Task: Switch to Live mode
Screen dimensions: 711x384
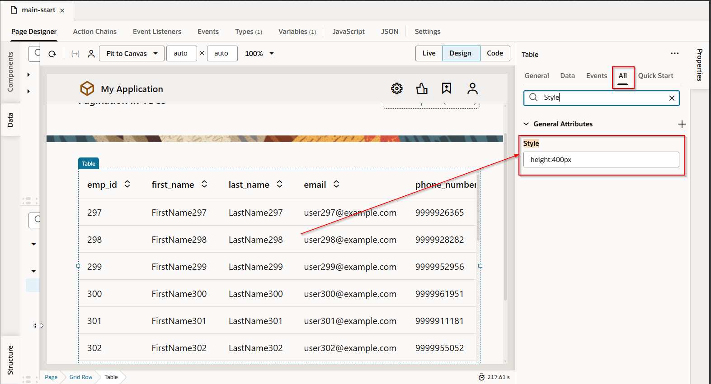Action: 429,53
